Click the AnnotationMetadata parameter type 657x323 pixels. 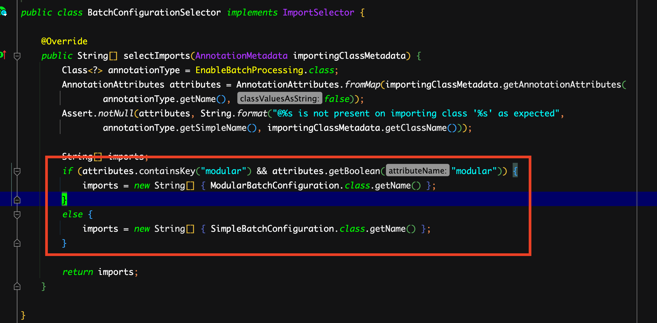(241, 56)
